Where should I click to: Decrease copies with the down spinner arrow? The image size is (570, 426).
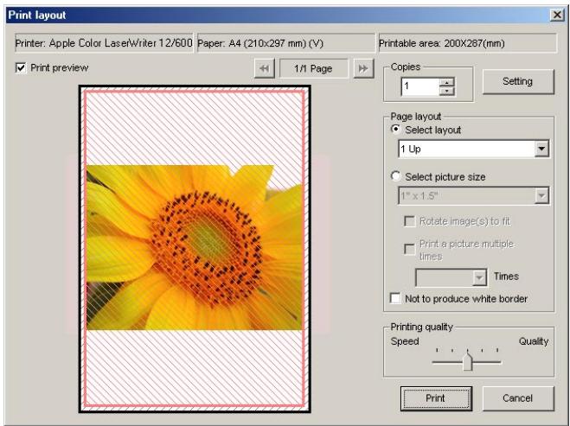click(446, 91)
